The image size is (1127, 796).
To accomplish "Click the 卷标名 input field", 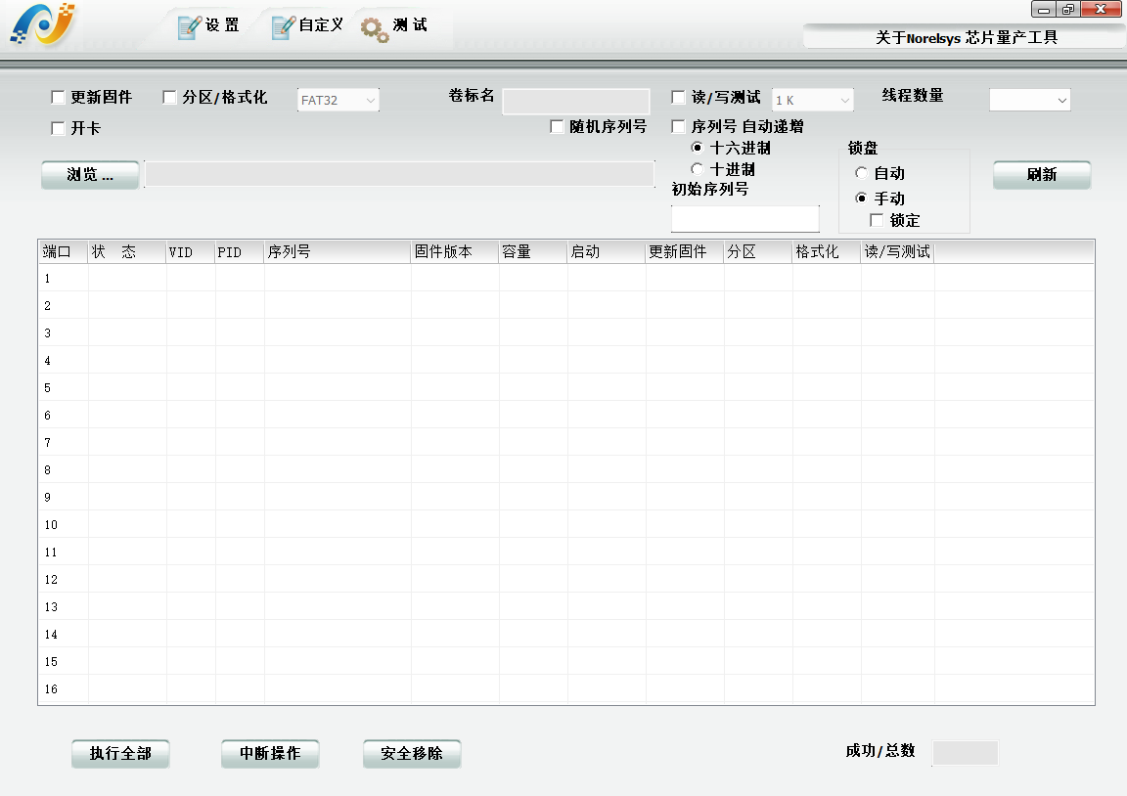I will [575, 102].
